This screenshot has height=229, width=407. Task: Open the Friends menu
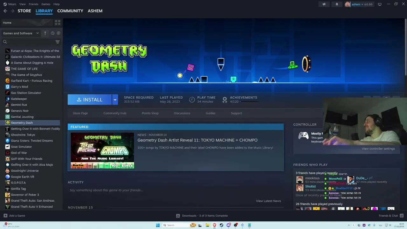coord(33,4)
